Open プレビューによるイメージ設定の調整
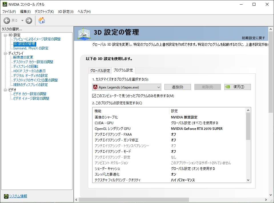 pos(37,39)
